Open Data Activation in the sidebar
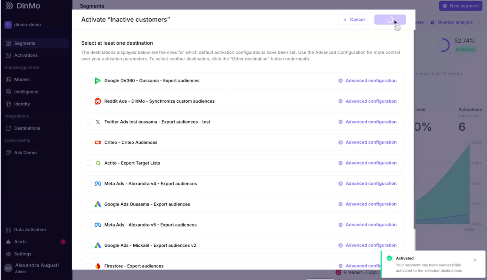Viewport: 487px width, 280px height. coord(36,230)
